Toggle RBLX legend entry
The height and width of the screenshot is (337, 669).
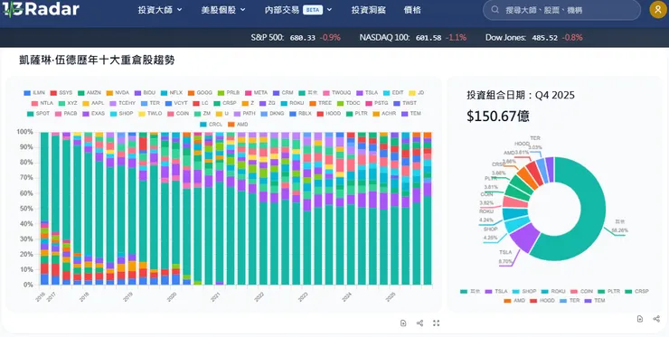tap(300, 114)
